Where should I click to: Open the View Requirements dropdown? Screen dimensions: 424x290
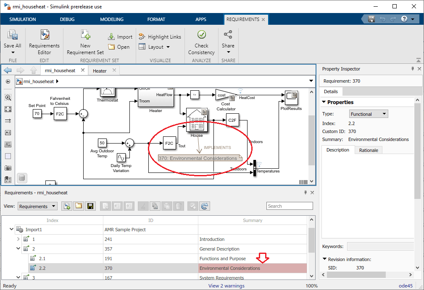click(37, 206)
